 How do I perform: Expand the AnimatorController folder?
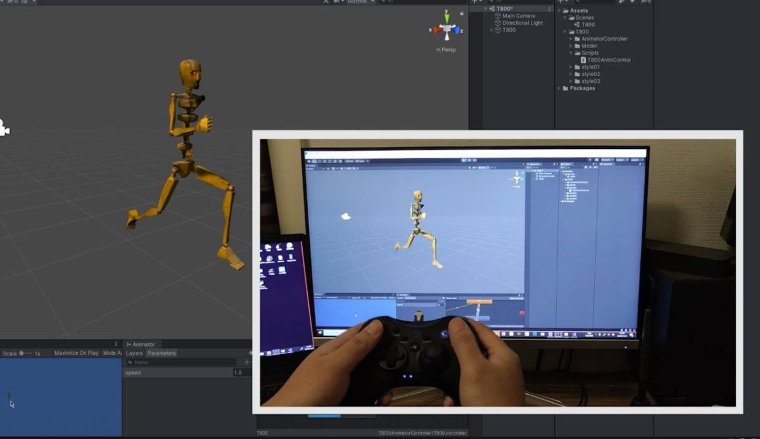click(x=570, y=39)
